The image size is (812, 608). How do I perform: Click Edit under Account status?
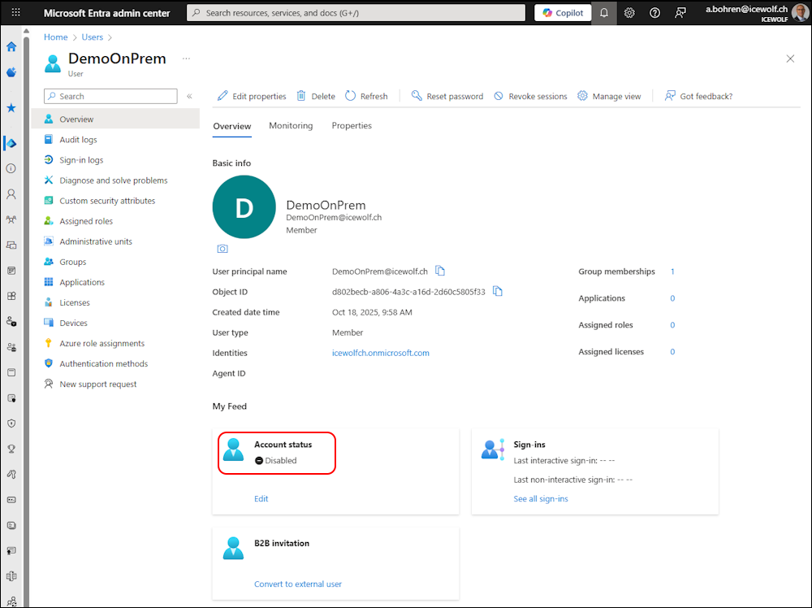[261, 498]
